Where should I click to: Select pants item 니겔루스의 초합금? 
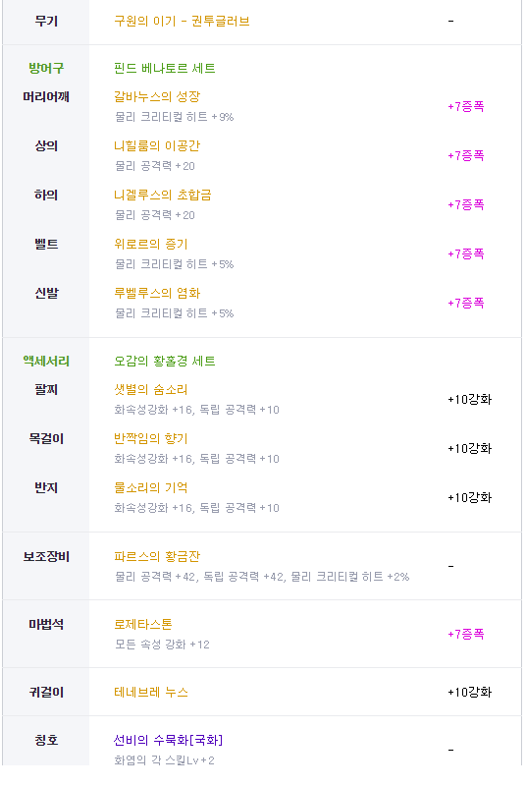pyautogui.click(x=163, y=195)
